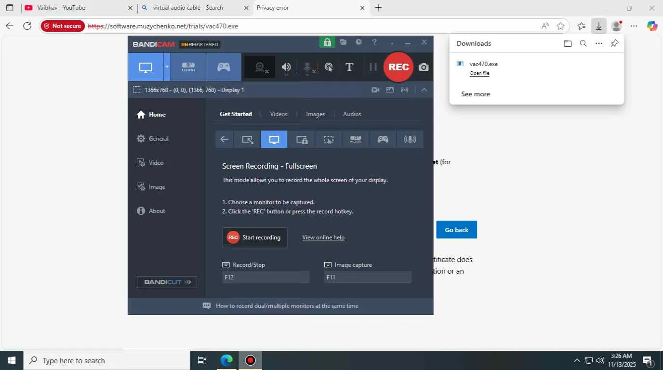Choose rectangle area recording mode icon

point(247,139)
